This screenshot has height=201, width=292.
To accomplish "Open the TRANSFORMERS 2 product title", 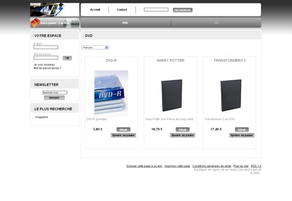I will click(230, 61).
